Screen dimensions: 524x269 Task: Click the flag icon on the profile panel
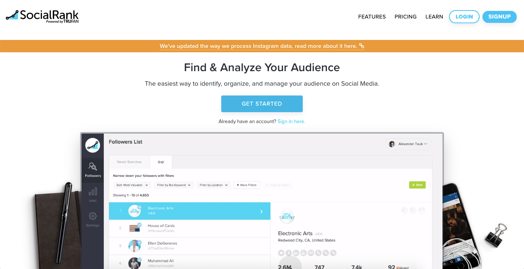(422, 210)
